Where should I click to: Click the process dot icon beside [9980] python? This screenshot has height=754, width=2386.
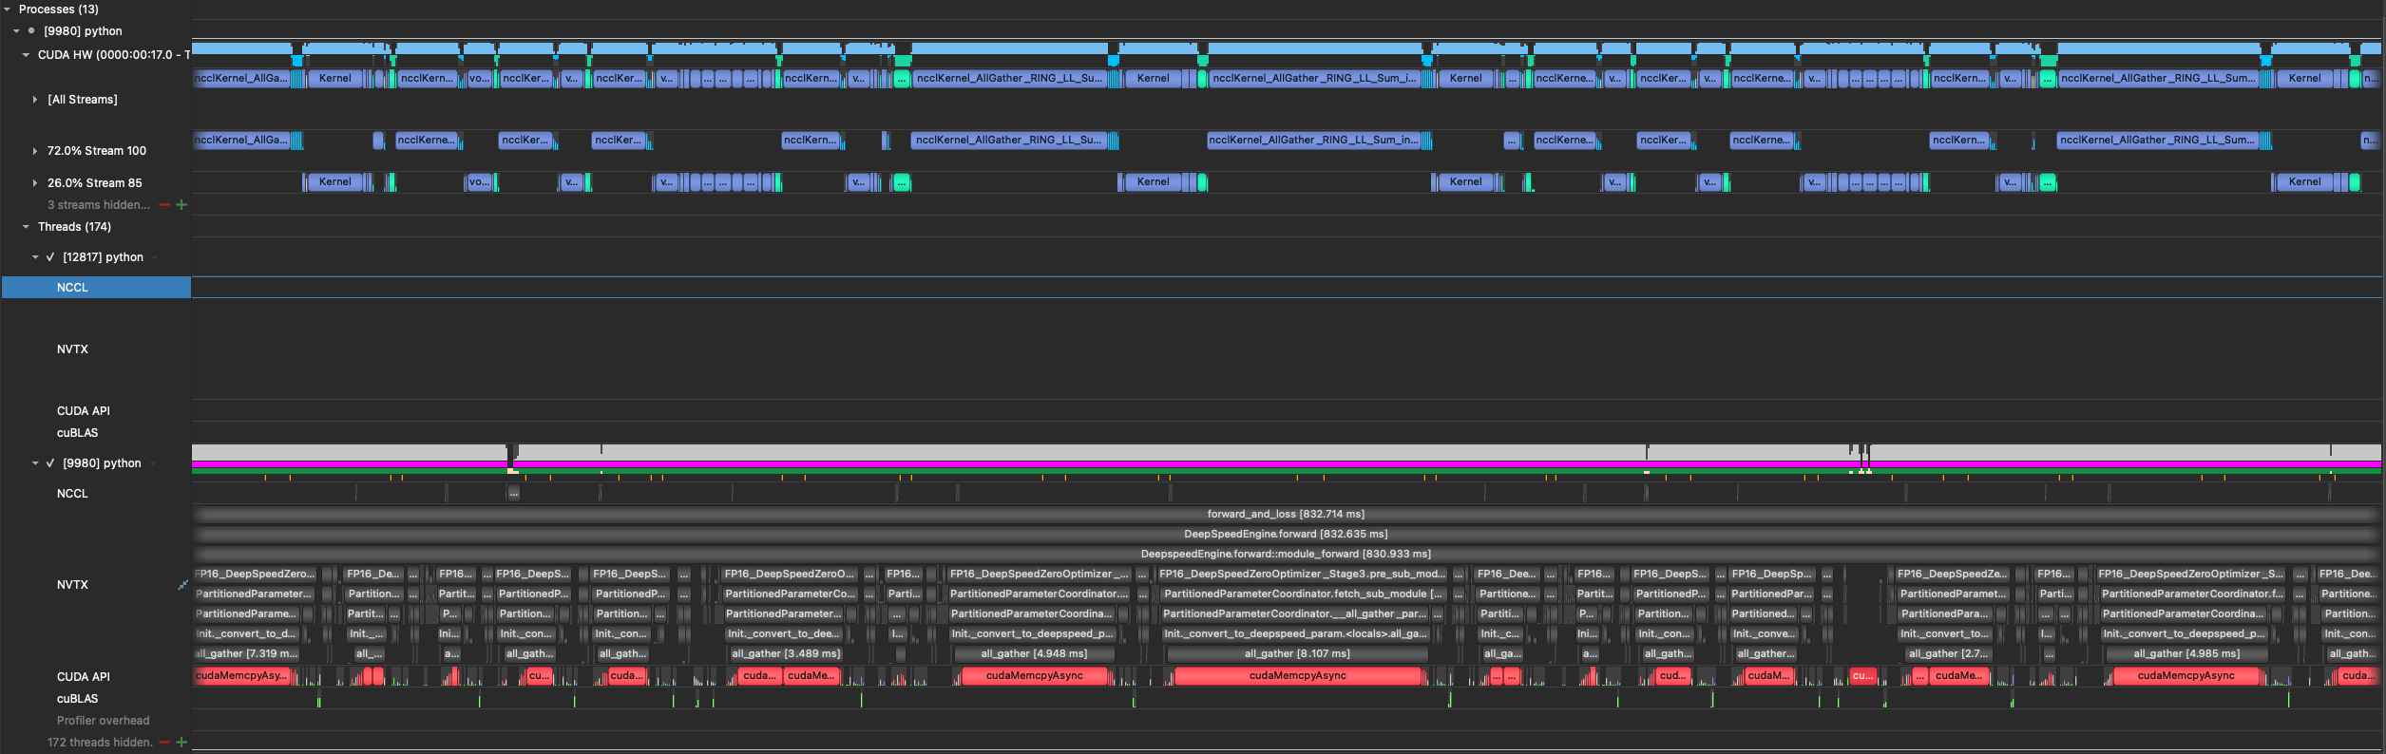coord(31,30)
